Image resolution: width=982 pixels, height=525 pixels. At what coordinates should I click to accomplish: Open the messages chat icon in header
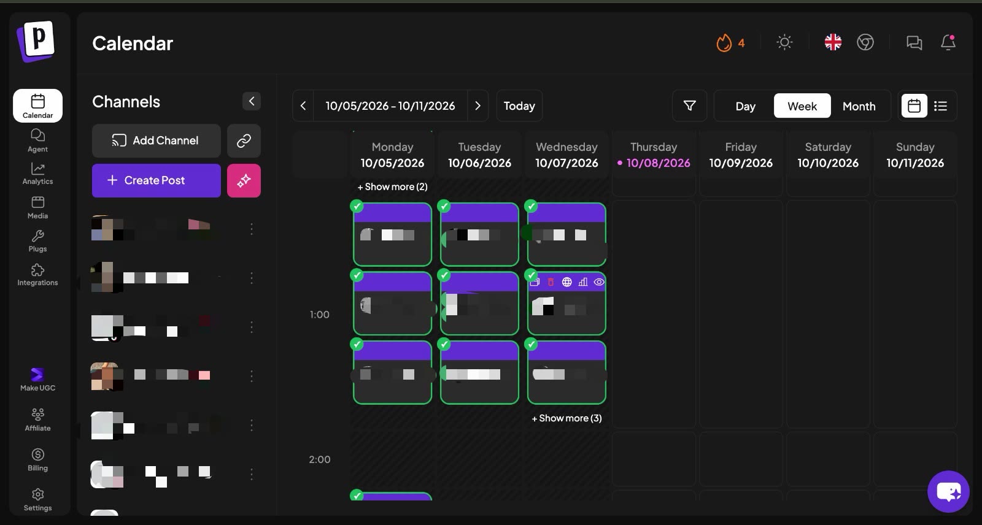tap(914, 42)
